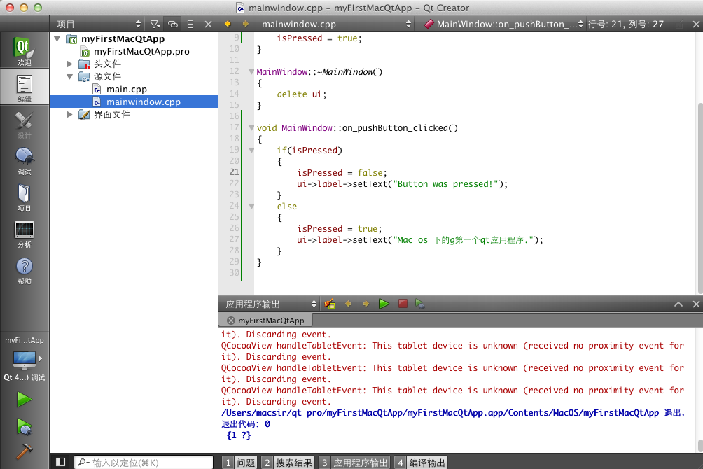Open the Welcome mode (欢迎)
The height and width of the screenshot is (469, 703).
25,52
